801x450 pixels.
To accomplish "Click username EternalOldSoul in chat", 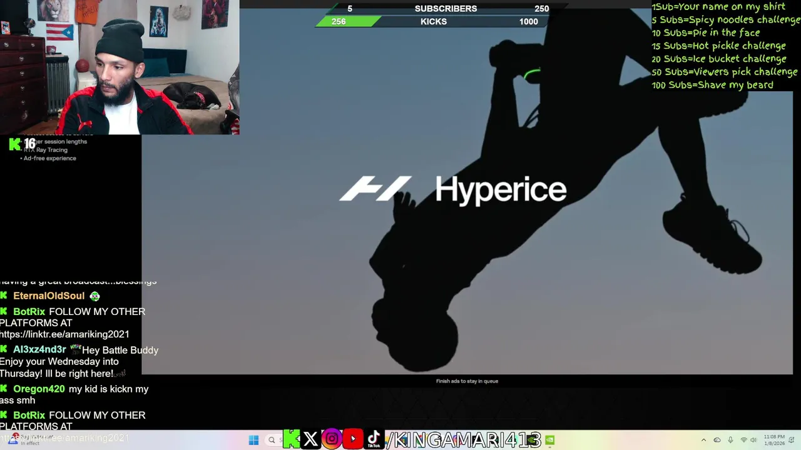I will 49,296.
